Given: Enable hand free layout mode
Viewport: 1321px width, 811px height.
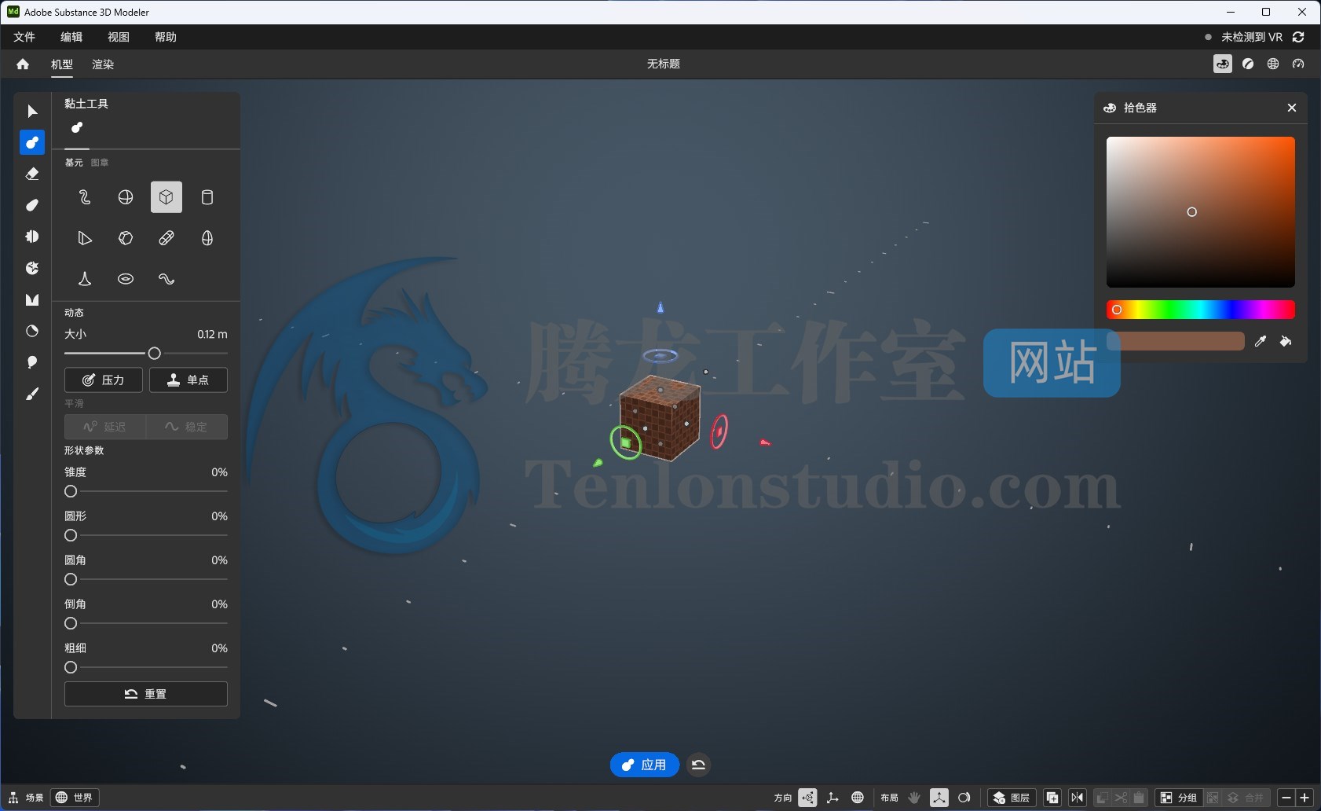Looking at the screenshot, I should (914, 798).
